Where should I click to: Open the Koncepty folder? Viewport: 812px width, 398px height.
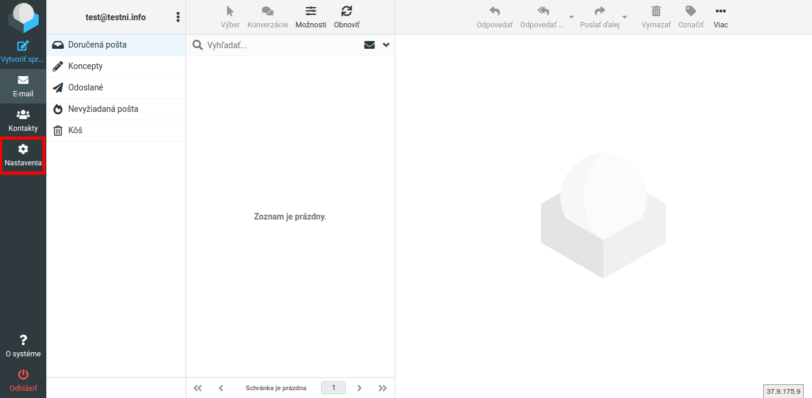point(86,66)
